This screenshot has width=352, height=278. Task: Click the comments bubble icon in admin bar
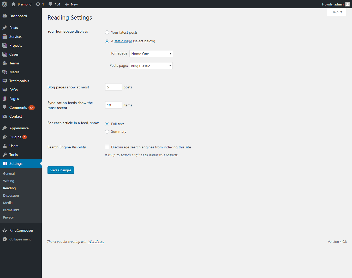pos(51,4)
